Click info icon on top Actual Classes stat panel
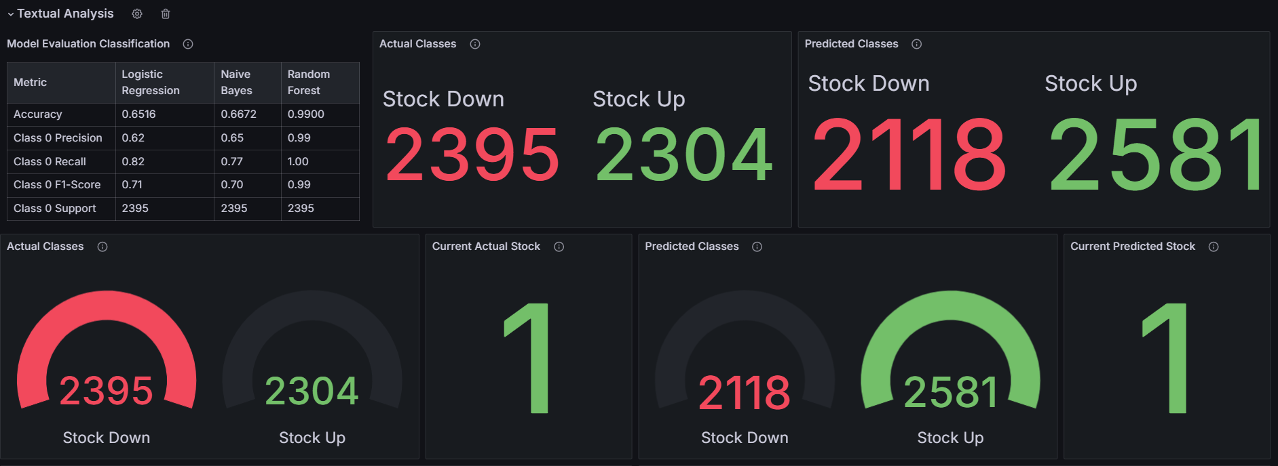Viewport: 1278px width, 466px height. coord(475,44)
